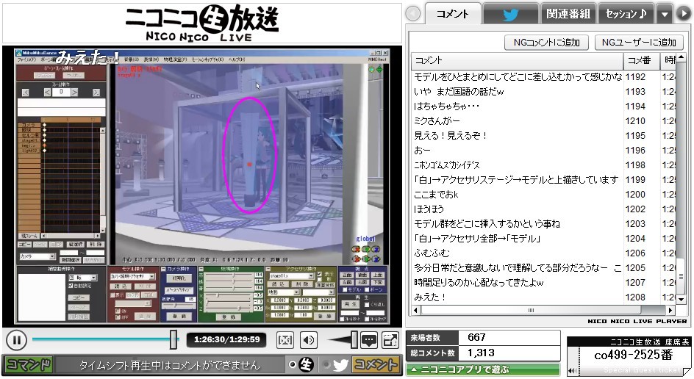The height and width of the screenshot is (379, 694).
Task: Open the player full-screen icon
Action: click(x=390, y=339)
